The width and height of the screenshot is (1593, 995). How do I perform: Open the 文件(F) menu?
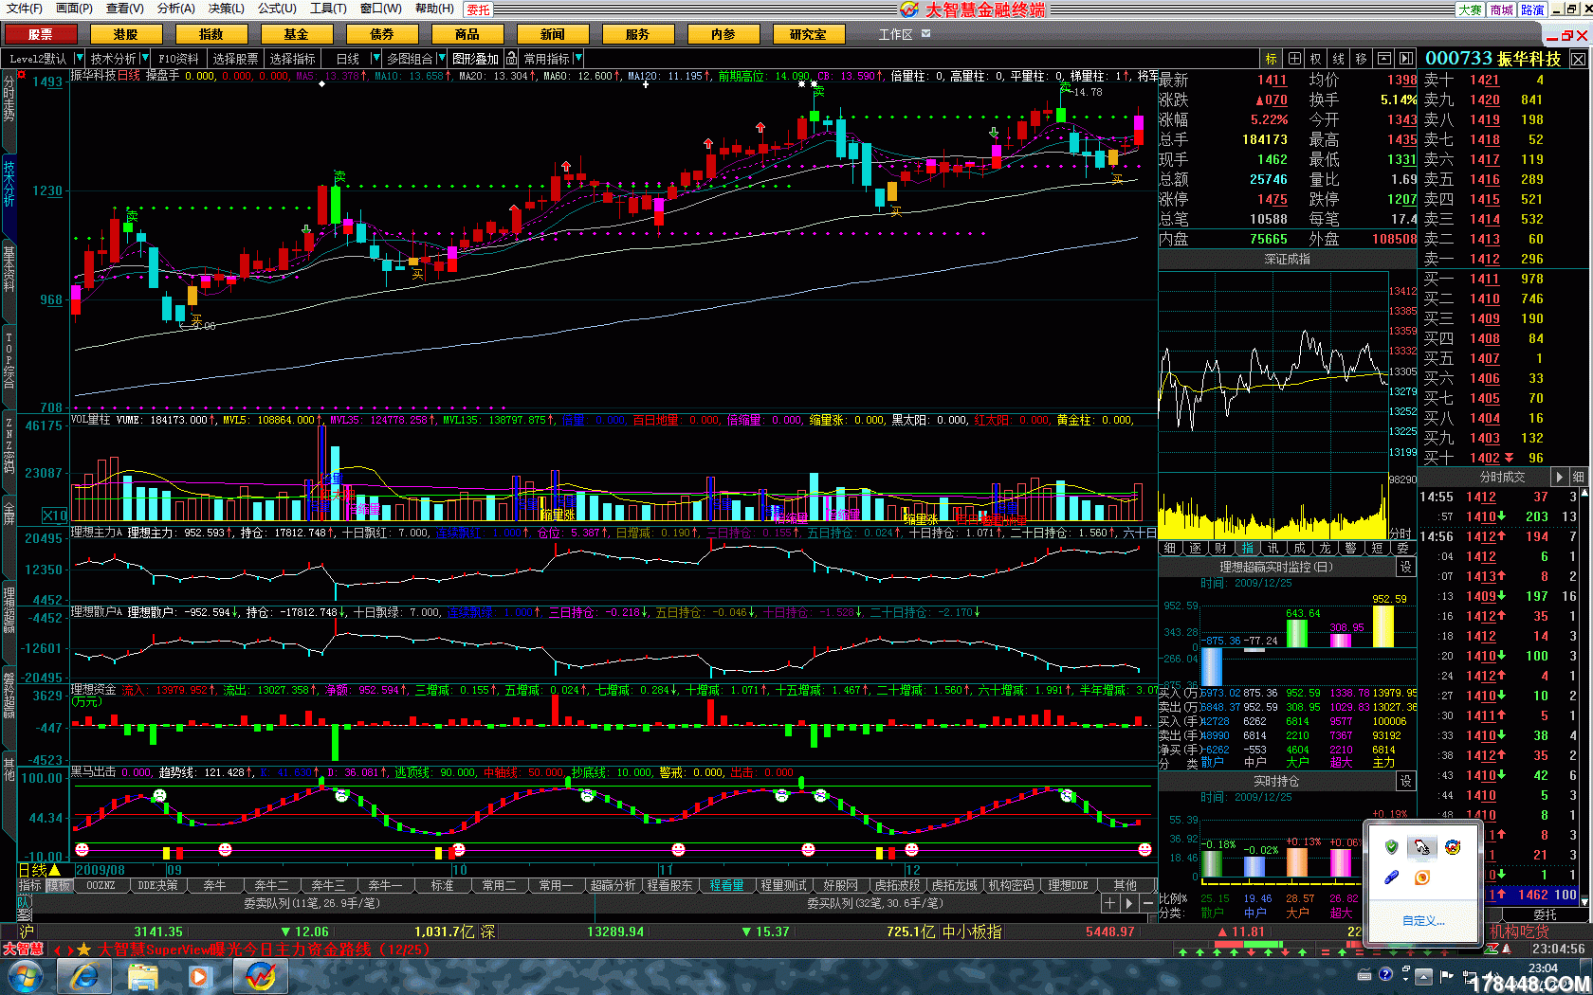[25, 9]
